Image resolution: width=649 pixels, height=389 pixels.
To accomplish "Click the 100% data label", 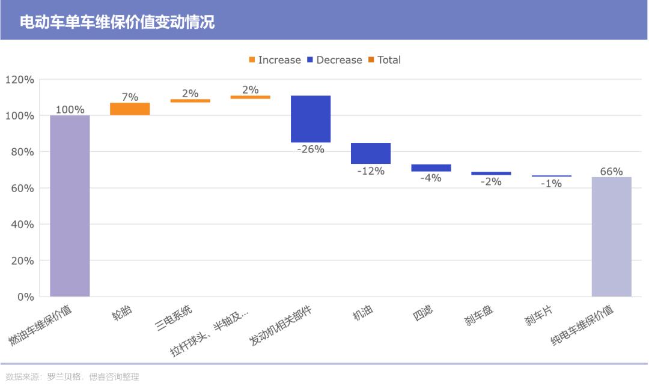I will (x=70, y=109).
